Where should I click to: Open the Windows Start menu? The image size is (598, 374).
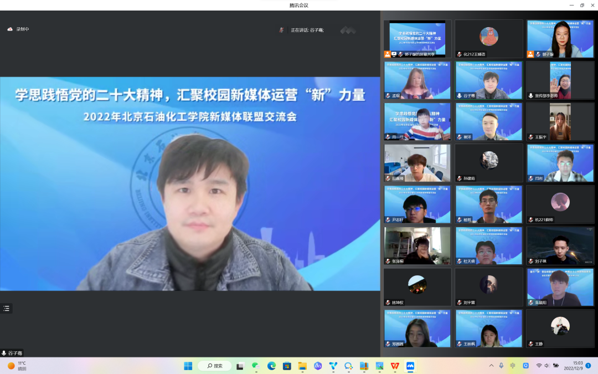[x=188, y=366]
